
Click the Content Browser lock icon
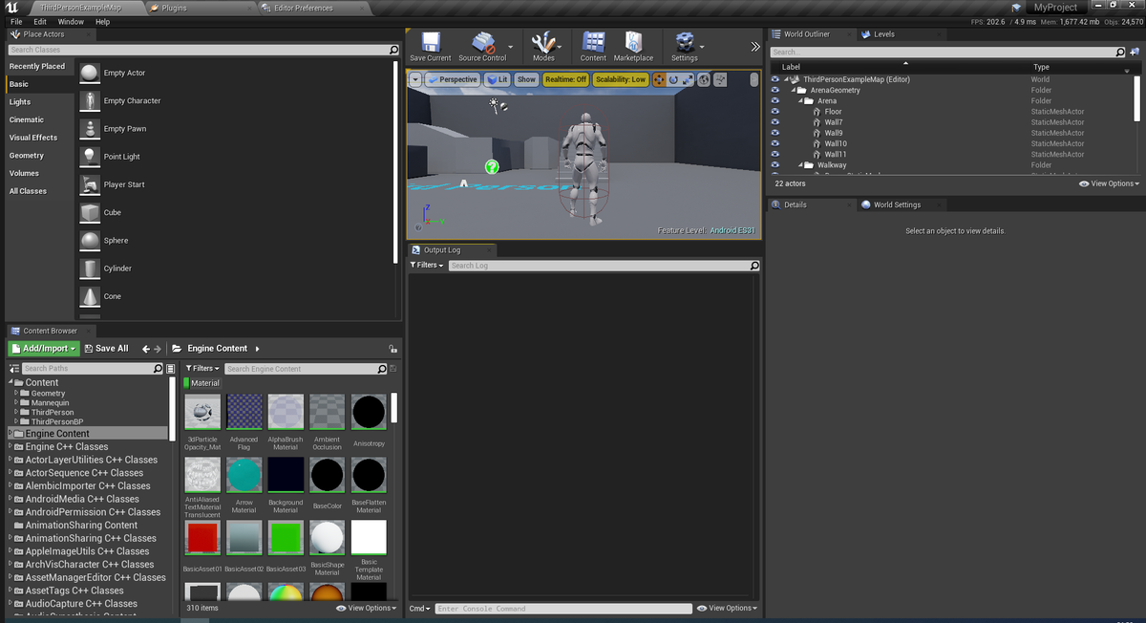coord(393,349)
